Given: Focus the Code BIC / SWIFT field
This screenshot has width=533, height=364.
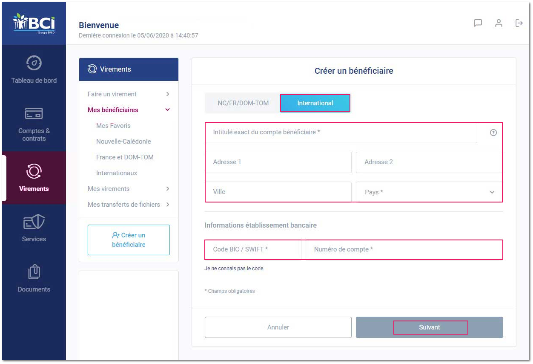Looking at the screenshot, I should coord(253,249).
